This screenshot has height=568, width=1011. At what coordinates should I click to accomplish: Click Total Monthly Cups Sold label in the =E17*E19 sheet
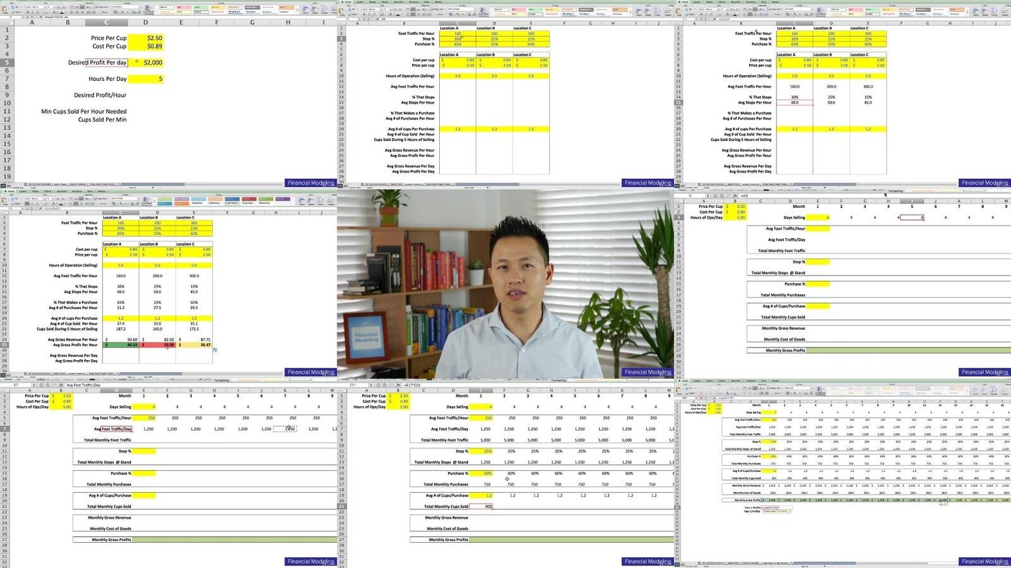446,507
